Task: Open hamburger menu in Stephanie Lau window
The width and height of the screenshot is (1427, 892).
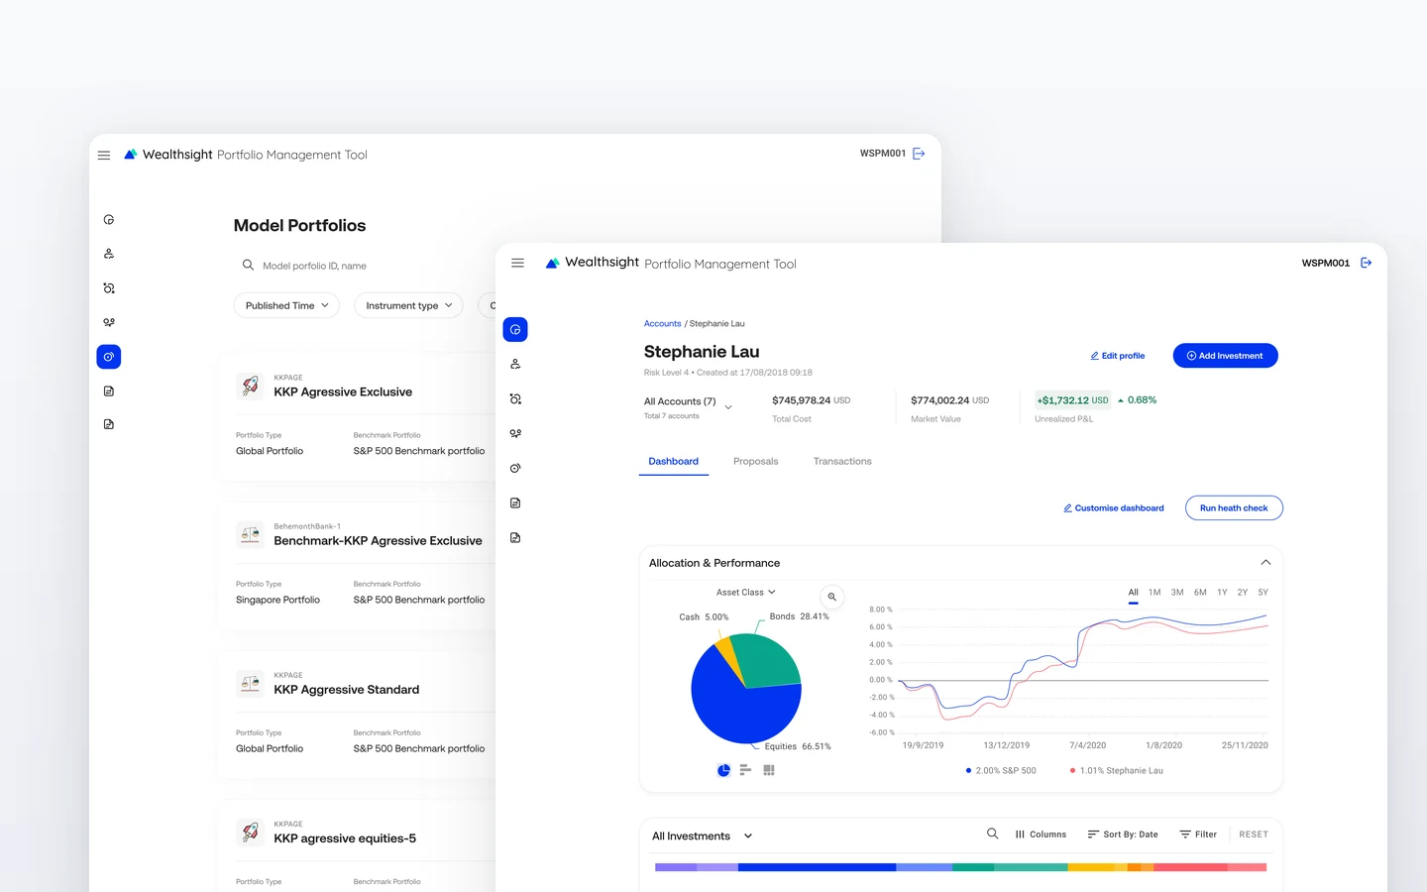Action: point(517,264)
